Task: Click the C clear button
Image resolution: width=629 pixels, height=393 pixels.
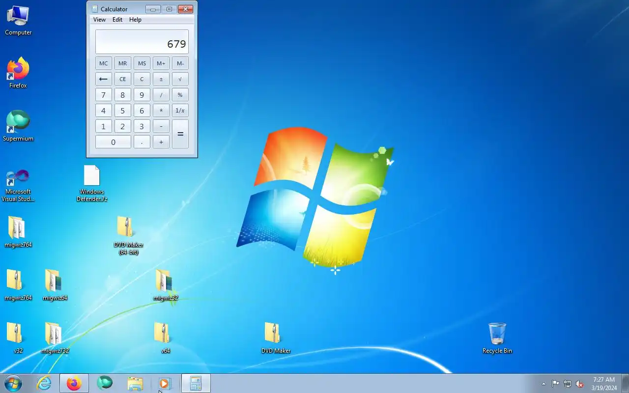Action: (x=142, y=79)
